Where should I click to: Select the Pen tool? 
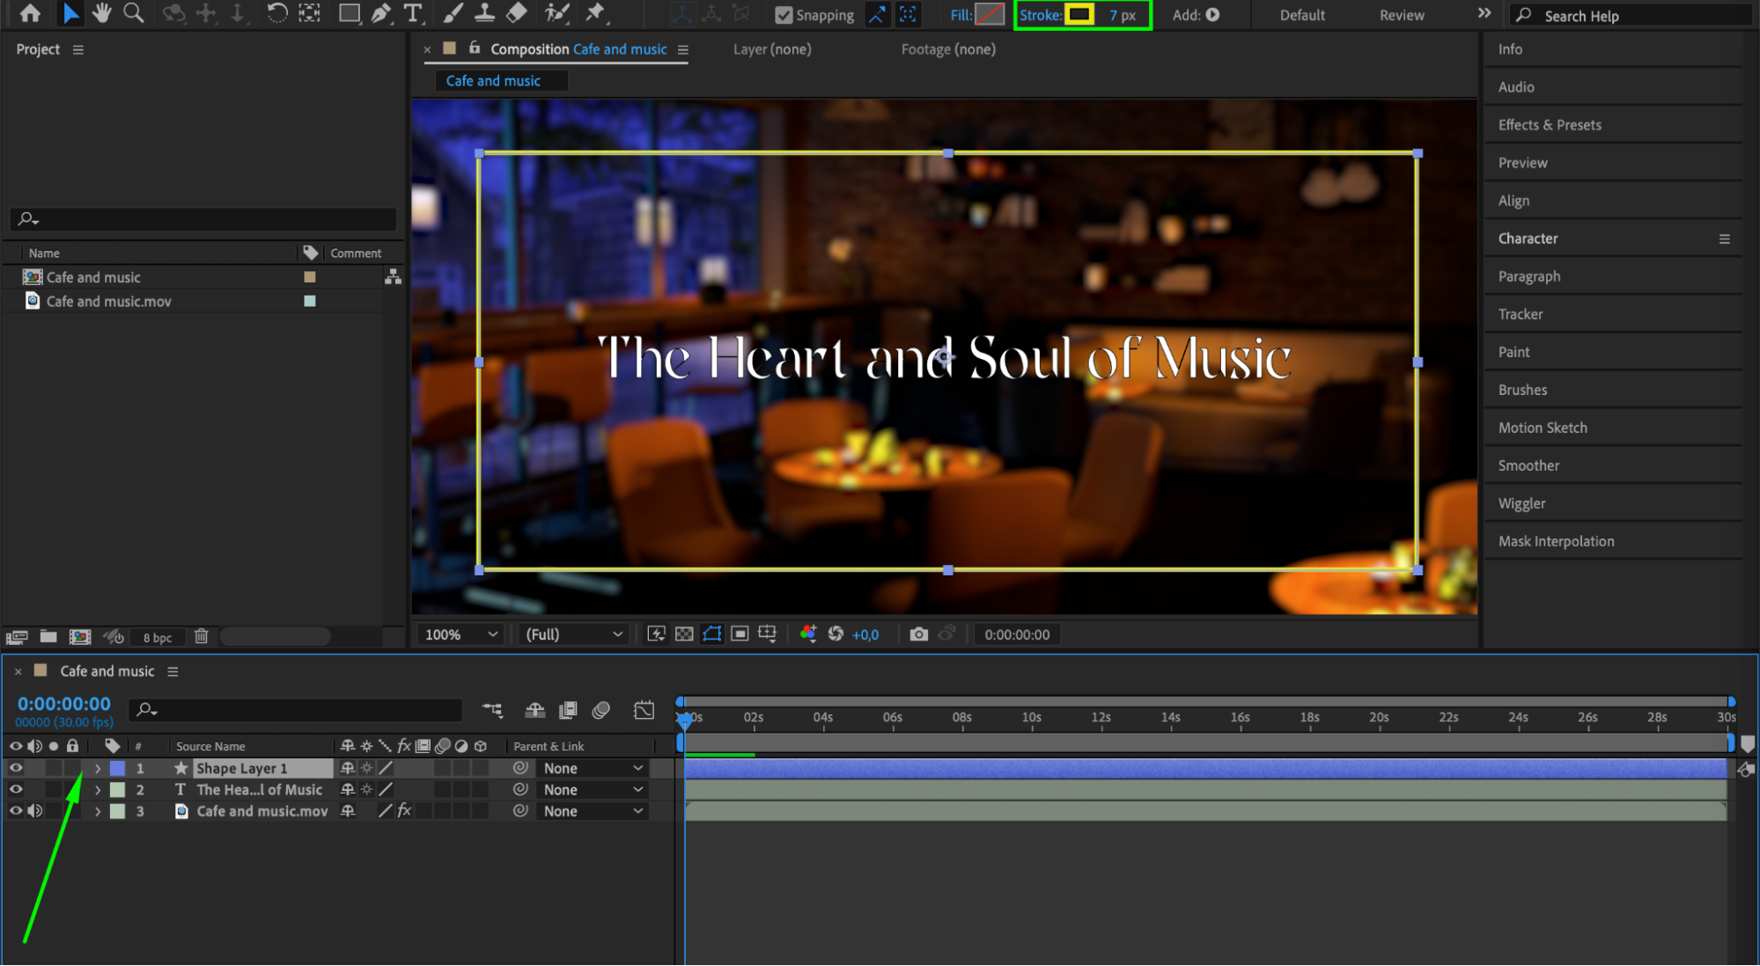click(x=380, y=13)
